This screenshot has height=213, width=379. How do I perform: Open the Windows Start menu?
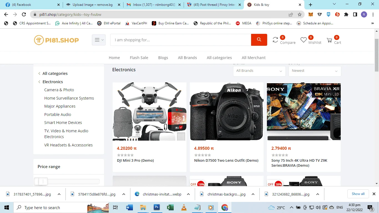[7, 207]
